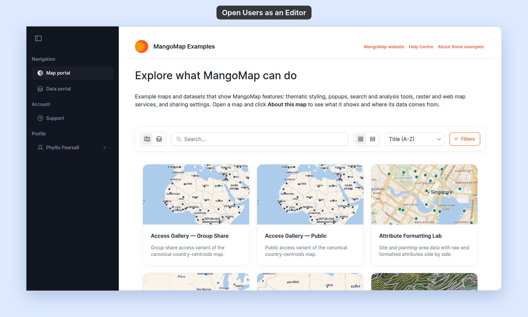Click the Access Gallery — Group Share title

pos(190,236)
